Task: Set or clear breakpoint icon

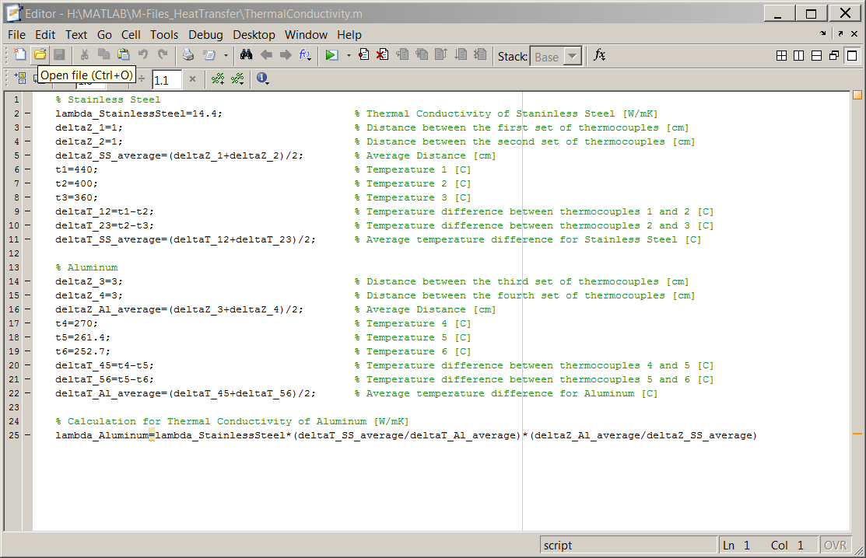Action: pos(363,54)
